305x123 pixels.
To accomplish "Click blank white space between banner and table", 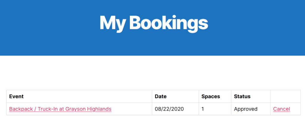I will point(152,73).
